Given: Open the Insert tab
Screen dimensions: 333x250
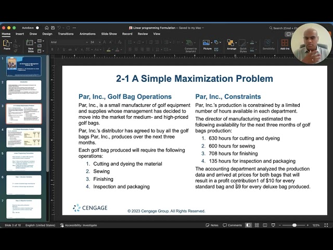Looking at the screenshot, I should pos(20,34).
